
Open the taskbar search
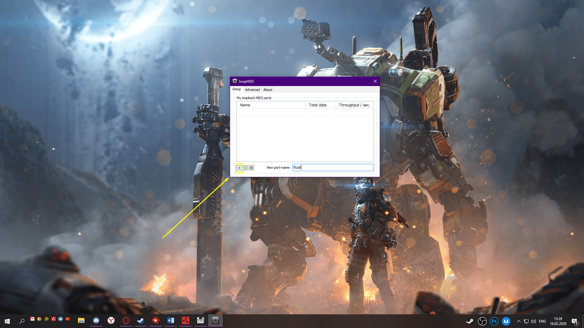click(x=22, y=321)
